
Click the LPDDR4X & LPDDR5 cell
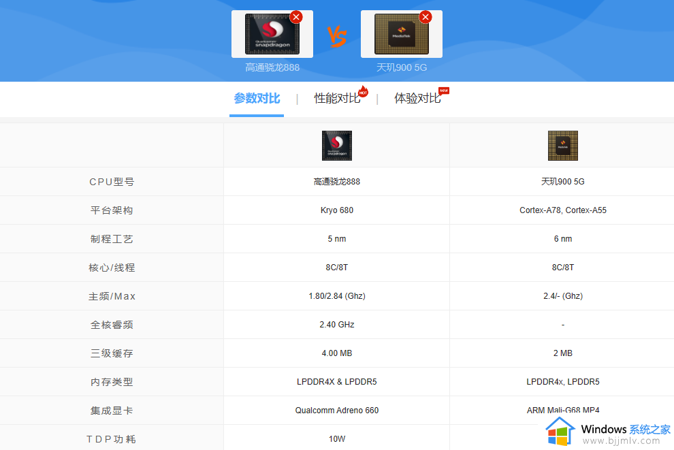(337, 382)
